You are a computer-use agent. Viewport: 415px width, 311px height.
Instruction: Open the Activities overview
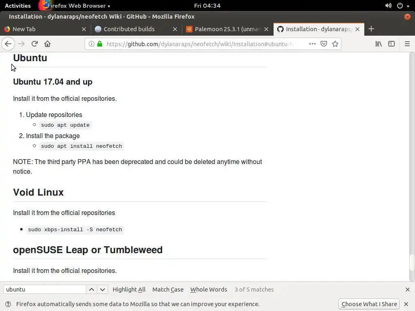point(18,6)
